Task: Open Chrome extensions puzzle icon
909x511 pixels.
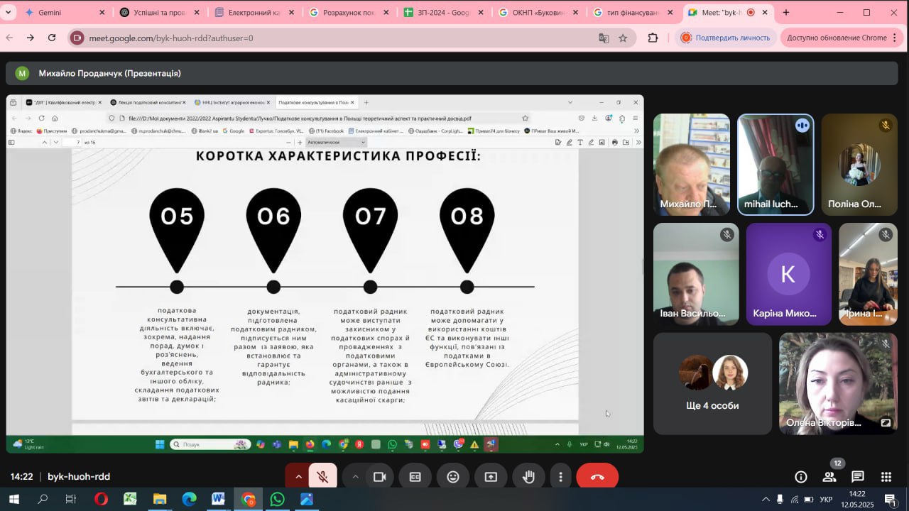Action: [x=653, y=38]
